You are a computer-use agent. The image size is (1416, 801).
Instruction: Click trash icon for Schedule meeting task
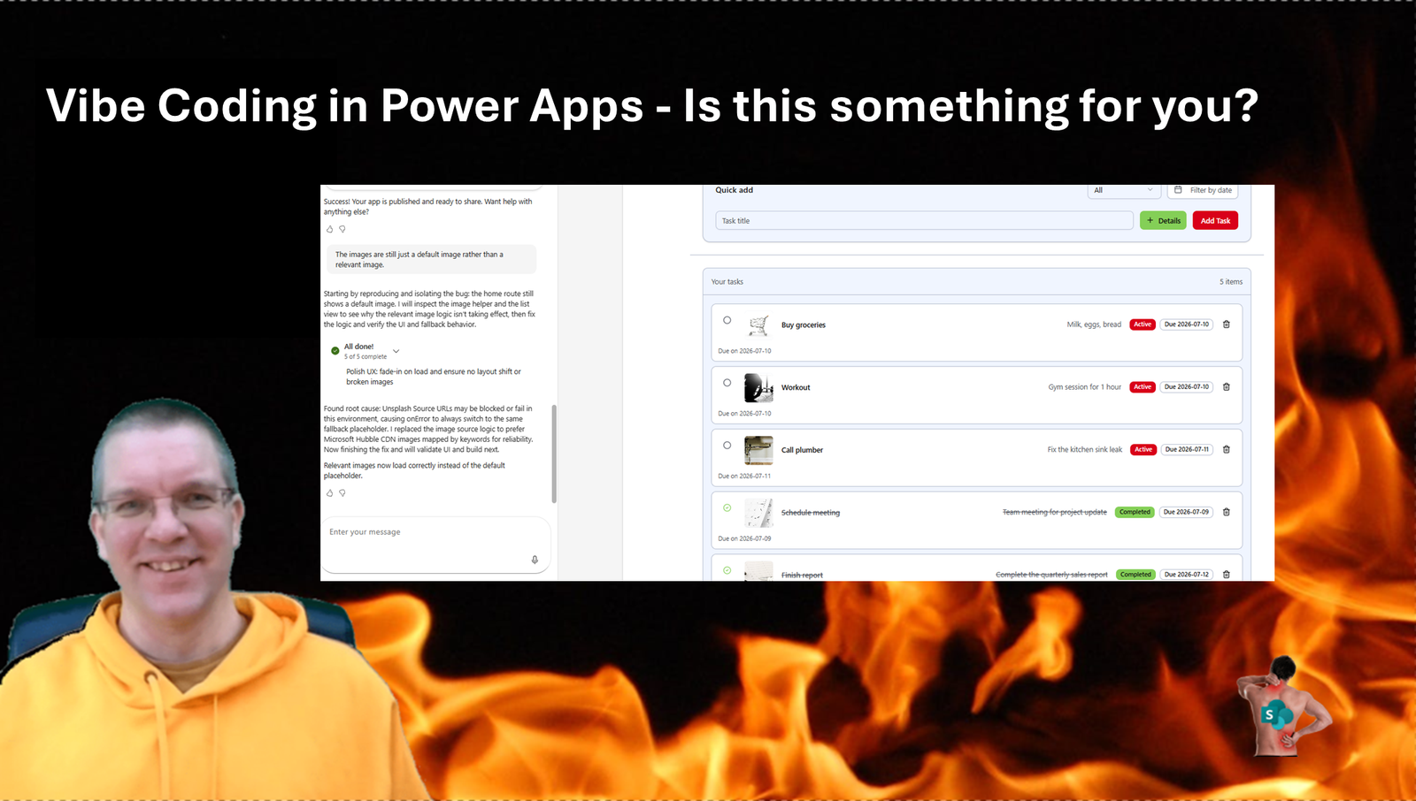[1227, 512]
